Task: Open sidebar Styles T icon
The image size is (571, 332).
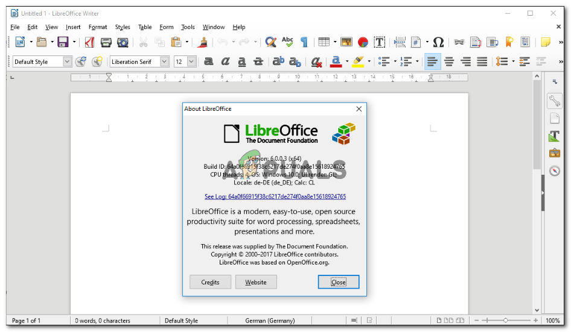Action: 555,136
